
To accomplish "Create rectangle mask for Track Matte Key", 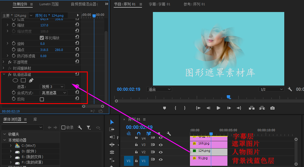I will (x=23, y=80).
